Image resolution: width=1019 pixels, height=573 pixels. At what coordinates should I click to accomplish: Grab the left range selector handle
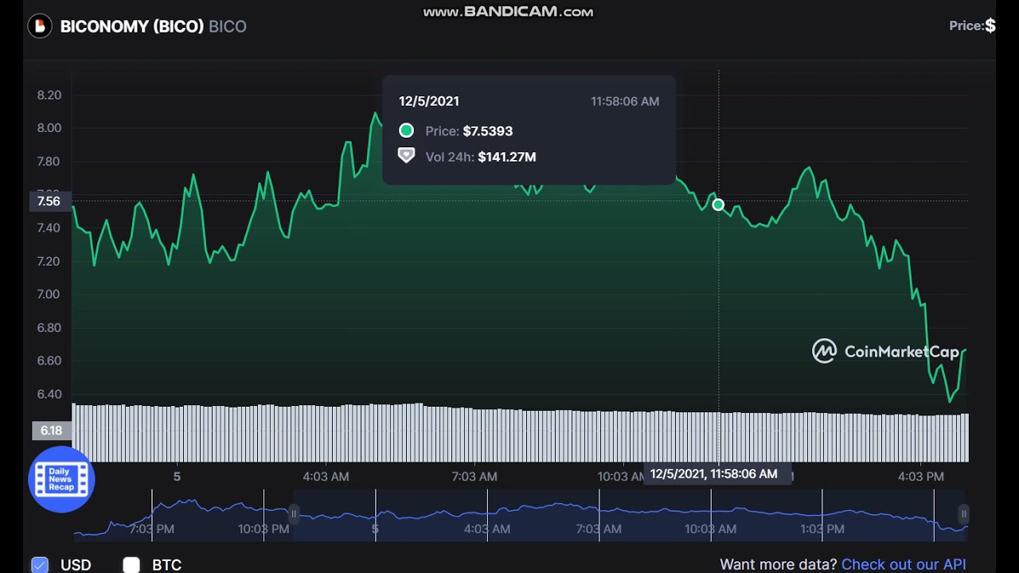(294, 514)
